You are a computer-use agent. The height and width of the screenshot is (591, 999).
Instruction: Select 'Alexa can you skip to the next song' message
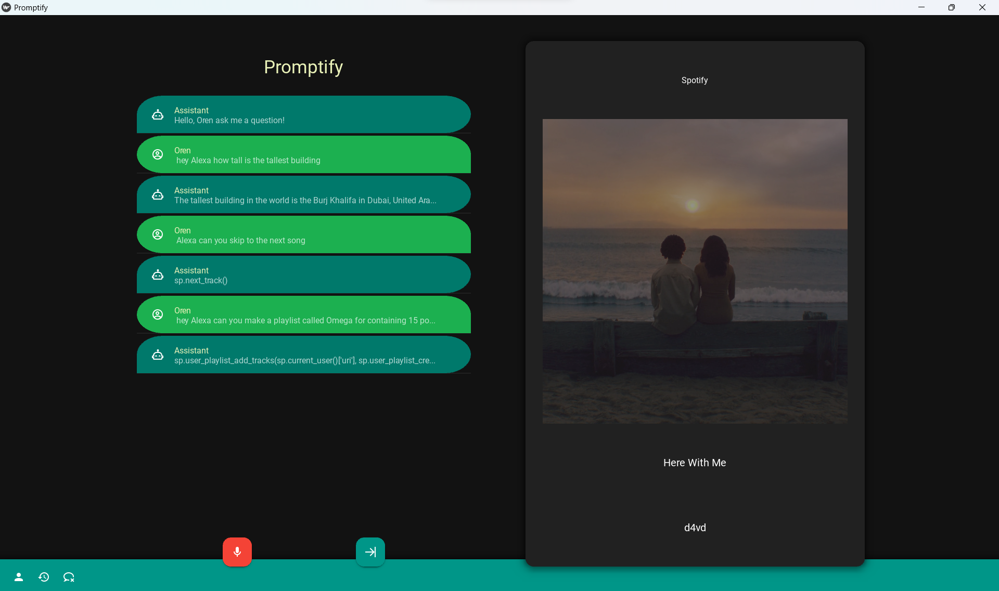[303, 235]
